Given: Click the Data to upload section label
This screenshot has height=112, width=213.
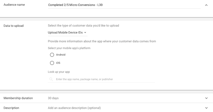Looking at the screenshot, I should coord(14,26).
